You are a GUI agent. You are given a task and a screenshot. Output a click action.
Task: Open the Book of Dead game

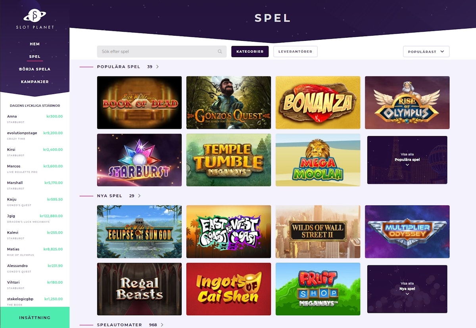139,103
